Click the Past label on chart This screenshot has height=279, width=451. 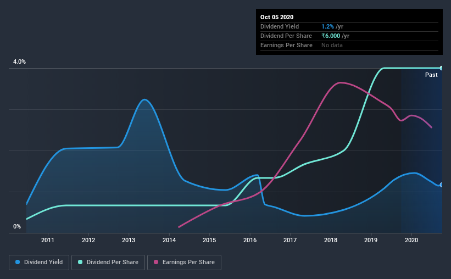click(431, 75)
